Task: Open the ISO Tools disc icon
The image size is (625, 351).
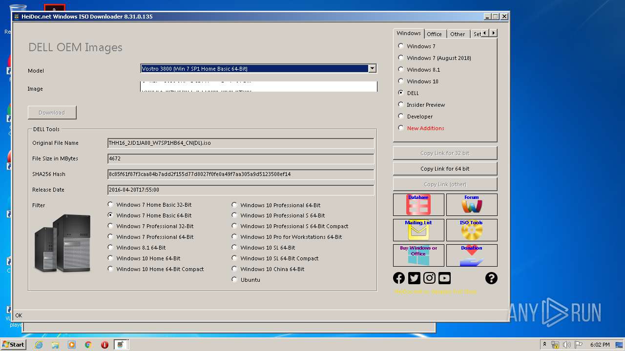Action: click(x=472, y=230)
